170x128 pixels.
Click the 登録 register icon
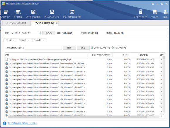coord(165,14)
